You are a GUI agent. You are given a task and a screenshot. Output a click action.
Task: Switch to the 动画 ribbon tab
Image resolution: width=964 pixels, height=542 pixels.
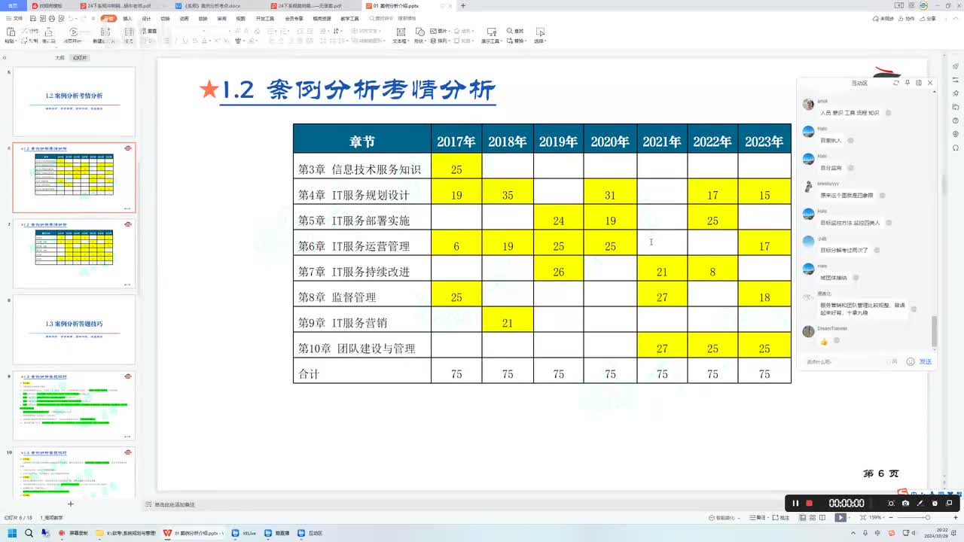184,18
